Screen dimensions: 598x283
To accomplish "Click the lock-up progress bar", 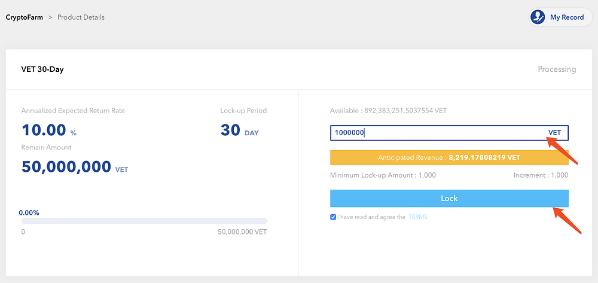I will [144, 221].
